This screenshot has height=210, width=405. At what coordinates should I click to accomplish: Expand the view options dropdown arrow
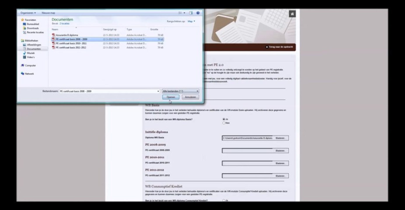[184, 13]
